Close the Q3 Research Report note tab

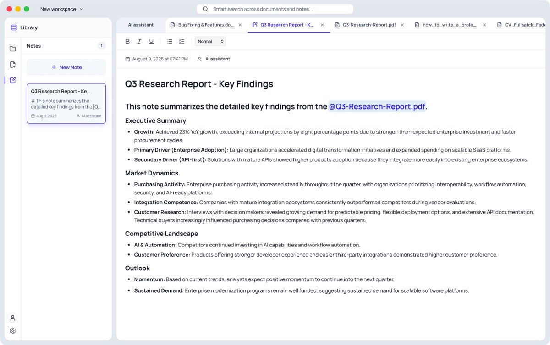pos(323,25)
